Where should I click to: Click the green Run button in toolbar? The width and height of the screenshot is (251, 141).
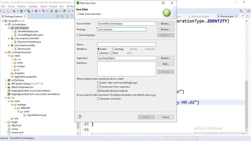click(21, 11)
